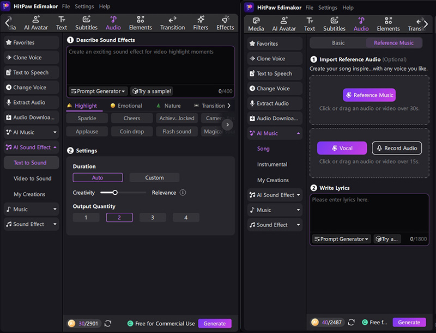Viewport: 436px width, 333px height.
Task: Refresh credits next to 30/2901 counter
Action: pos(108,323)
